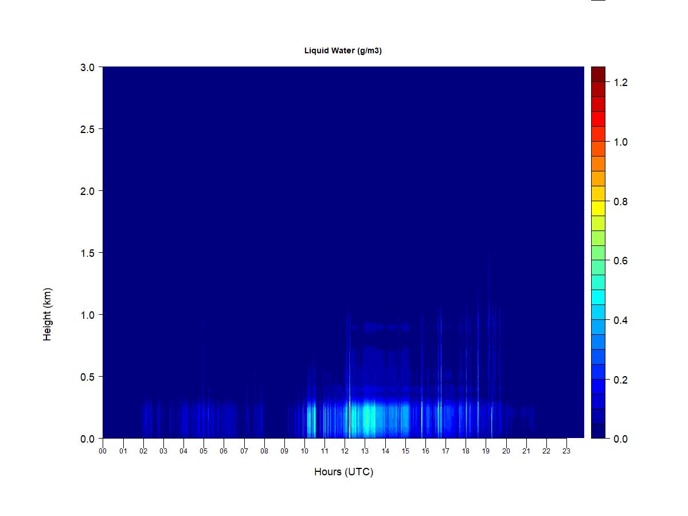Click the darkest navy colorbar segment at 0.0

(x=598, y=431)
